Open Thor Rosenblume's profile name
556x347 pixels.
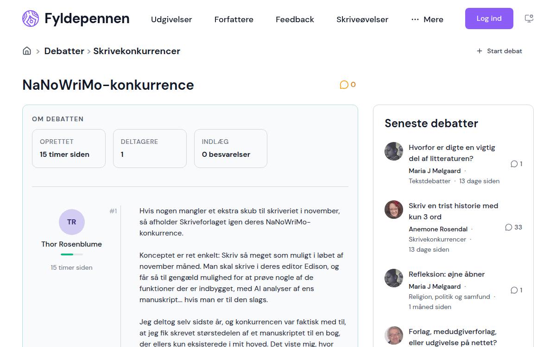tap(72, 244)
